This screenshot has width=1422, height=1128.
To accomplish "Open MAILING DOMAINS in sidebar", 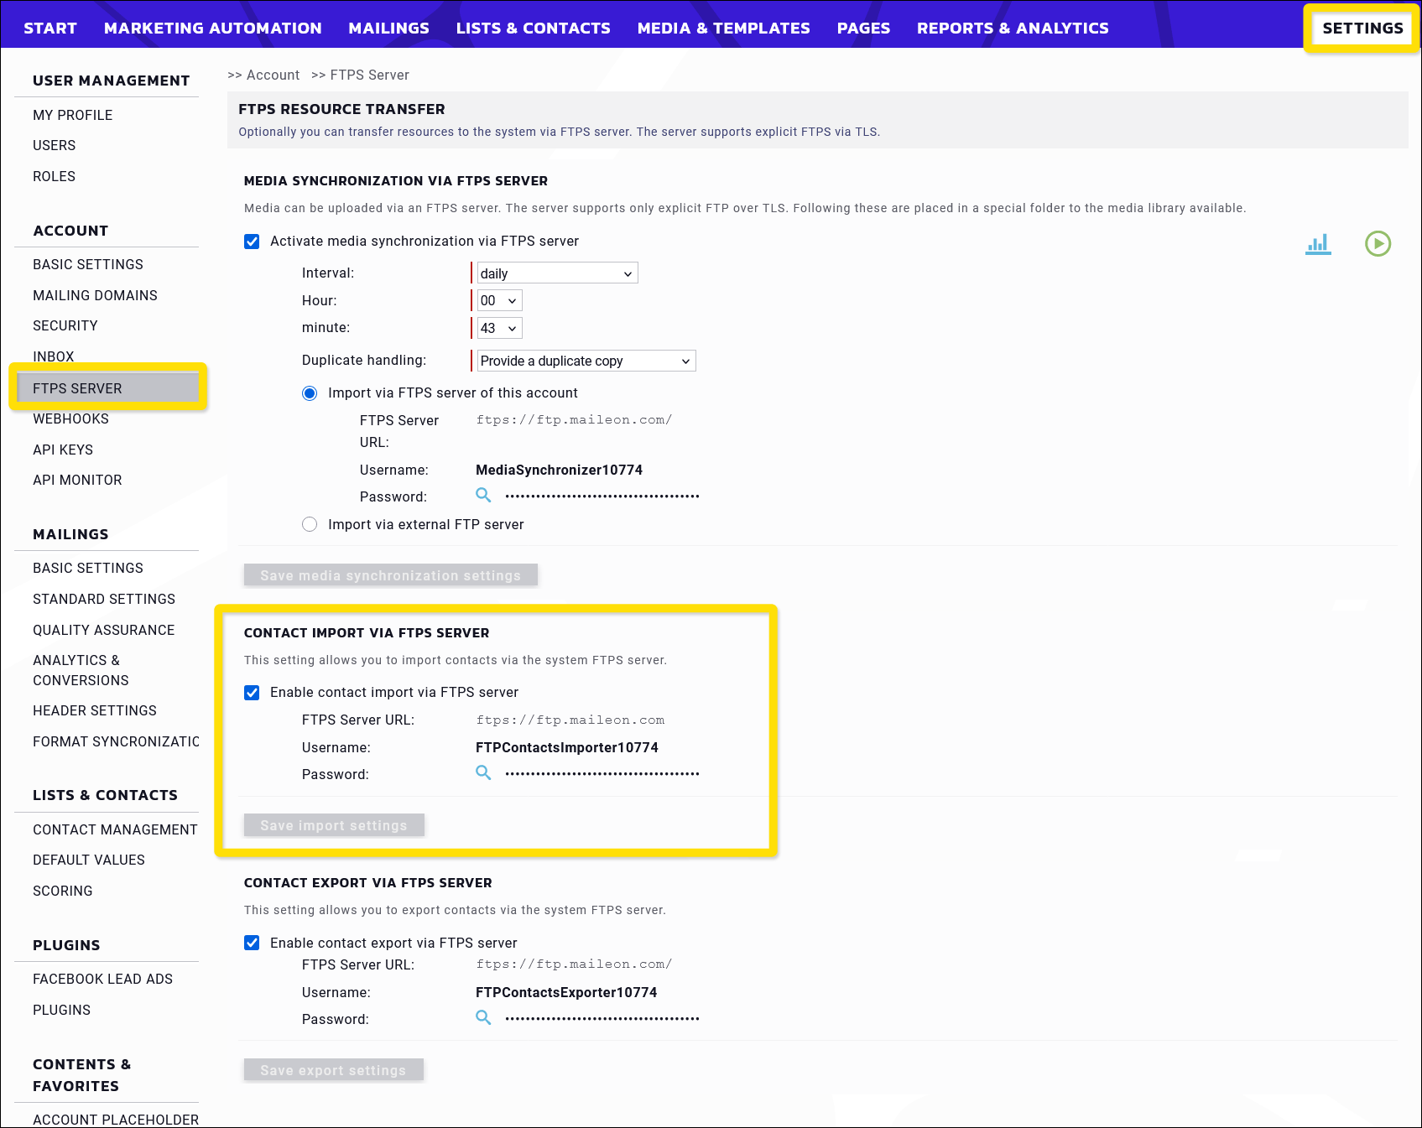I will tap(95, 295).
